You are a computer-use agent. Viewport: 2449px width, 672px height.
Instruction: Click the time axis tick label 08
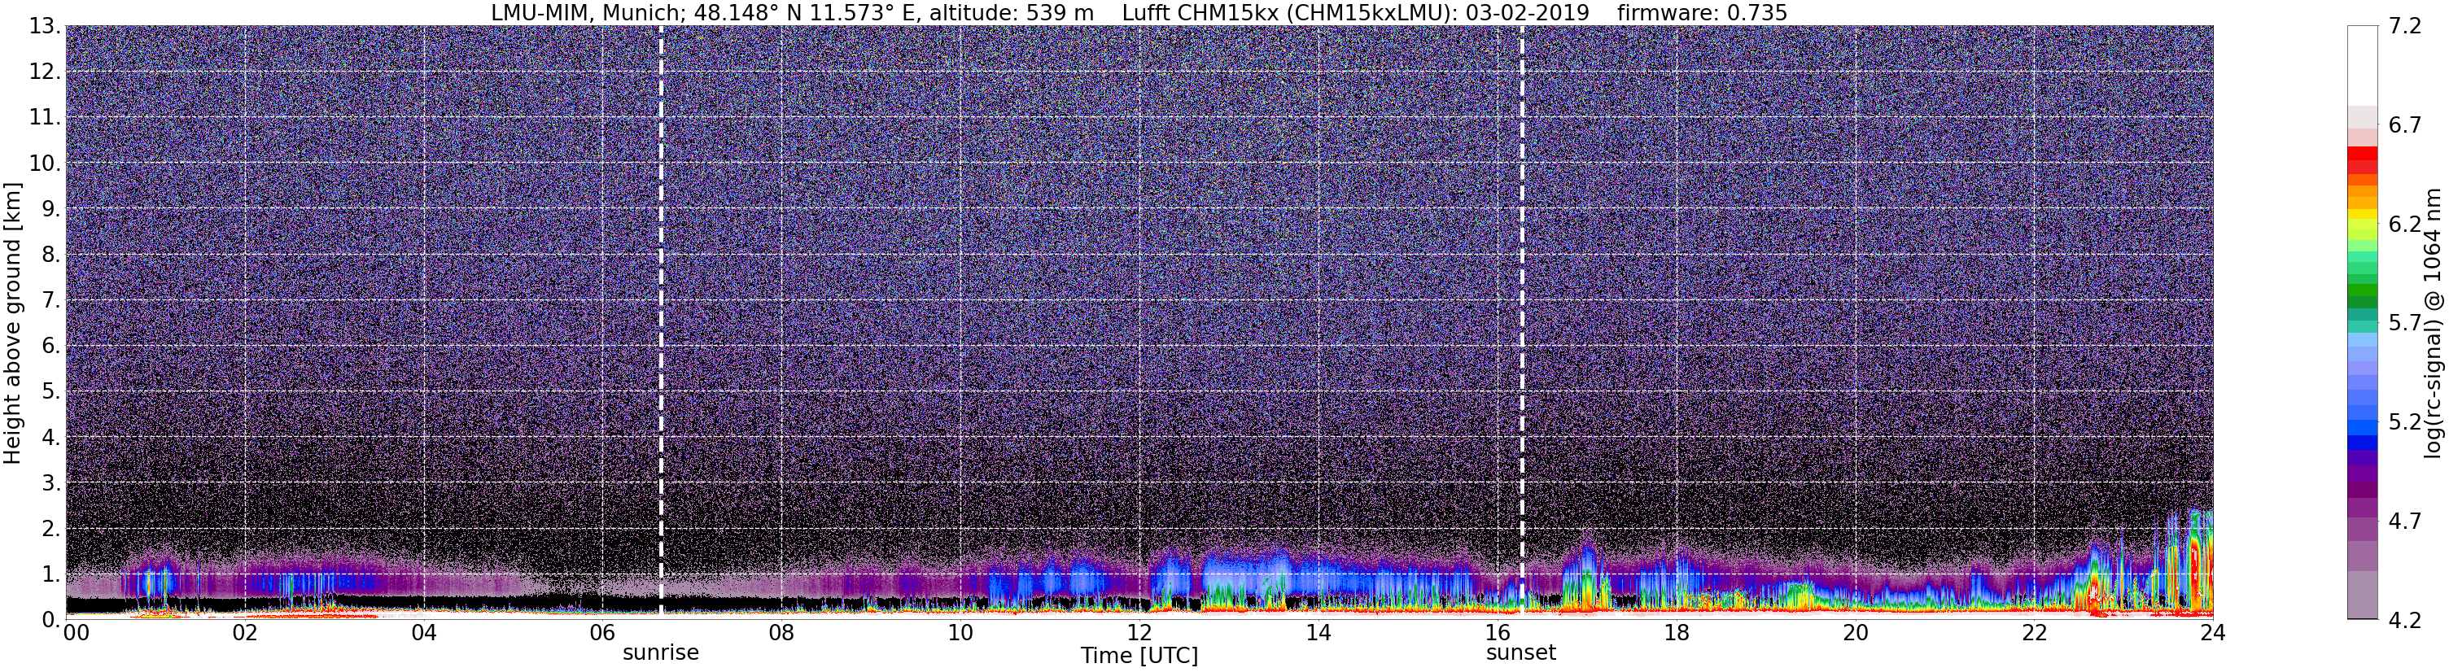pyautogui.click(x=781, y=633)
